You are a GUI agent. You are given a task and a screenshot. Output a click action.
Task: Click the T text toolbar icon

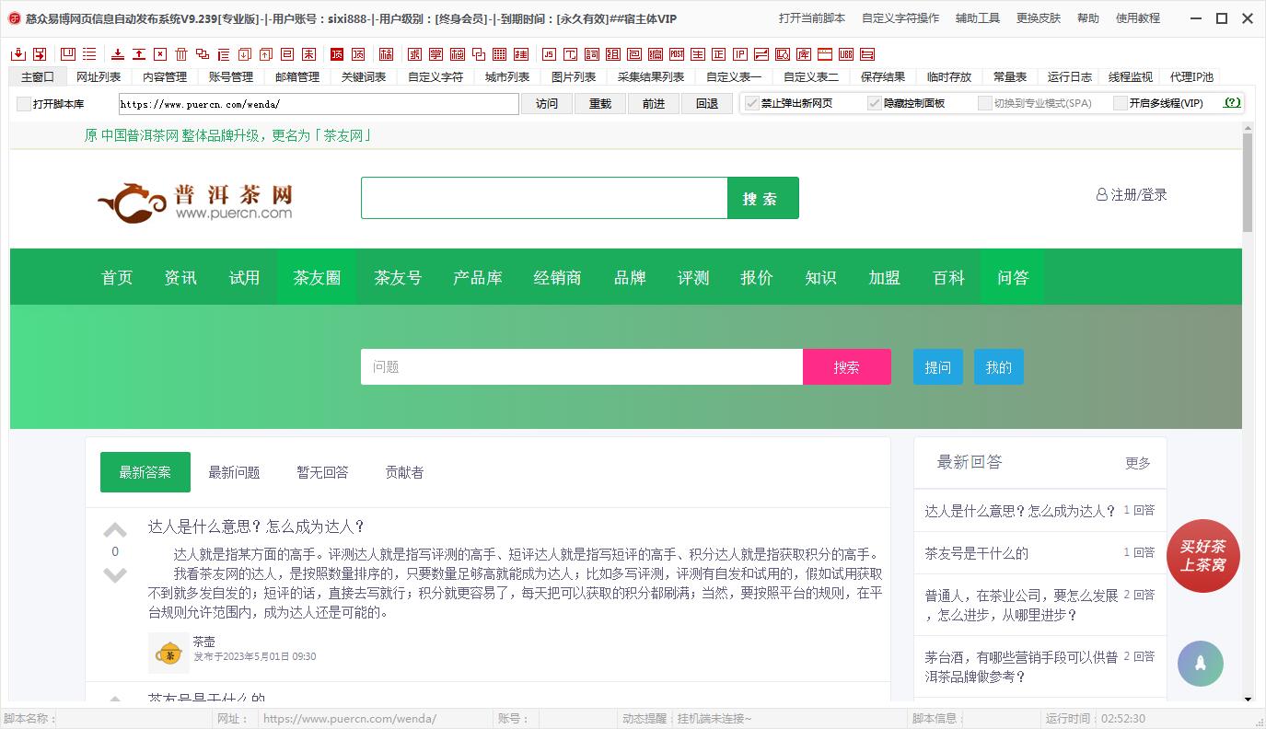click(x=571, y=54)
